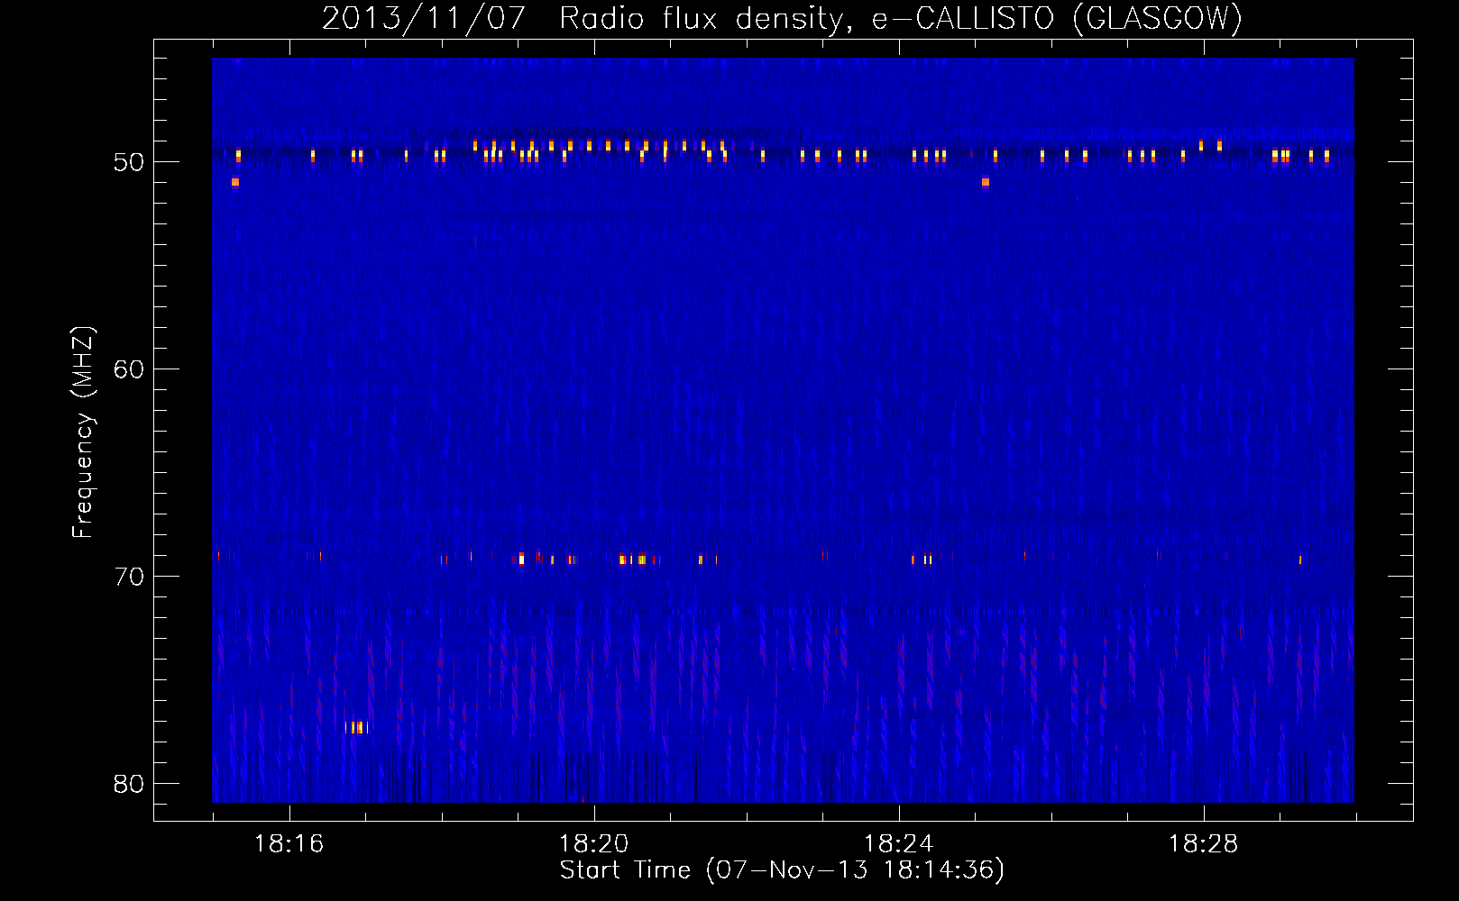Viewport: 1459px width, 901px height.
Task: Click the bright burst near 77 MHz
Action: tap(356, 727)
